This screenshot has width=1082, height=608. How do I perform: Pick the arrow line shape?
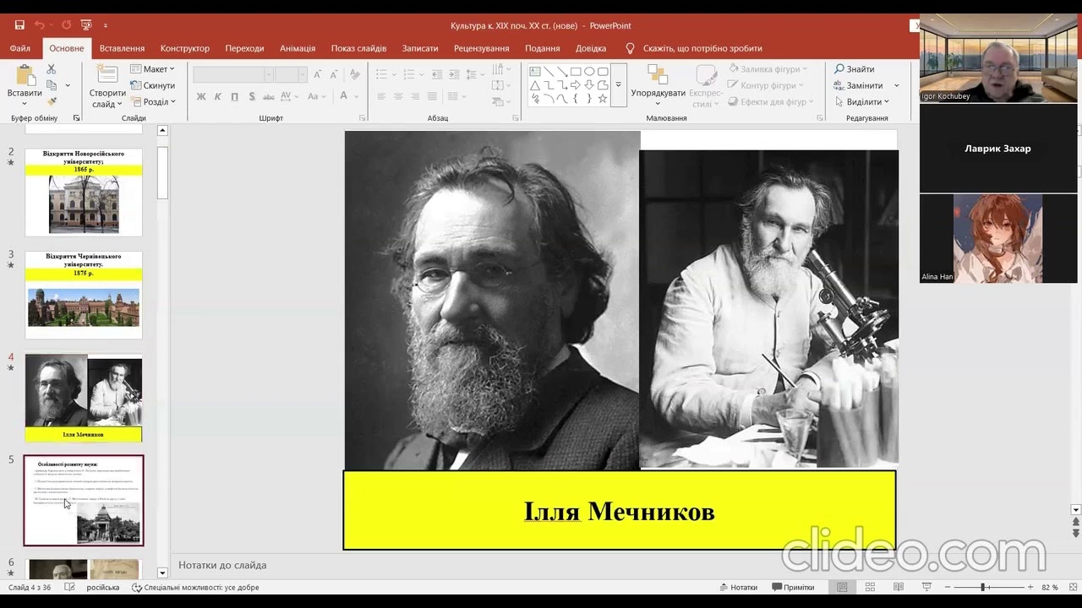tap(562, 72)
